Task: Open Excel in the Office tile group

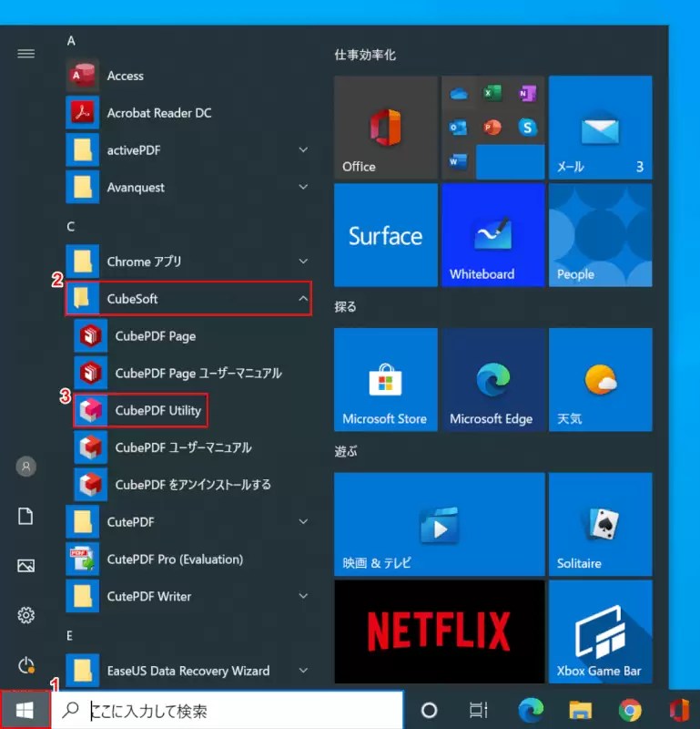Action: [x=492, y=93]
